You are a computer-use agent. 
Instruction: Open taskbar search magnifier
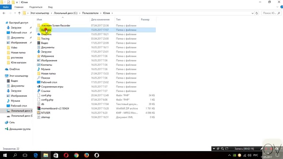coord(15,155)
